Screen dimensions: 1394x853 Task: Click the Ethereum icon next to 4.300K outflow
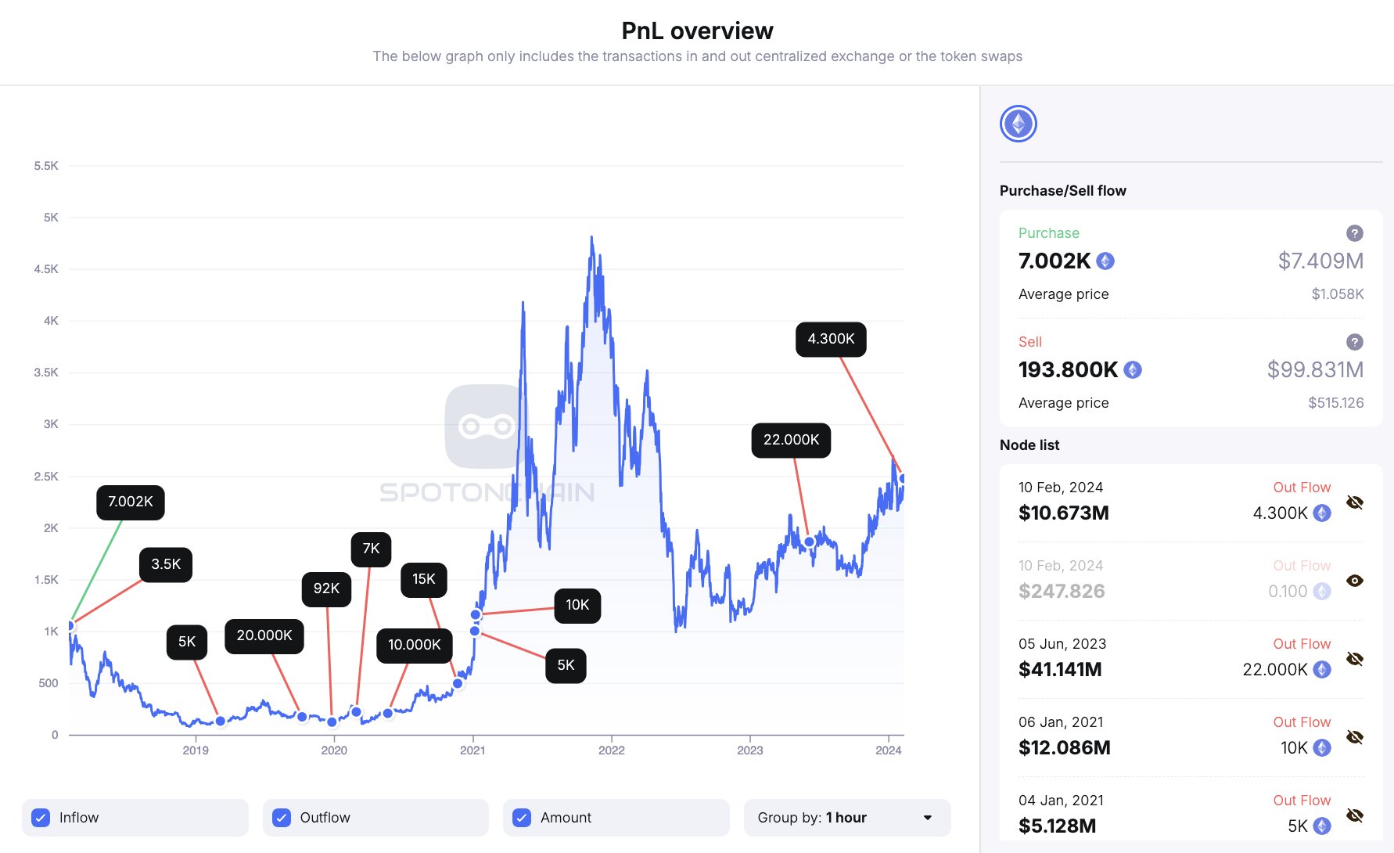1322,513
